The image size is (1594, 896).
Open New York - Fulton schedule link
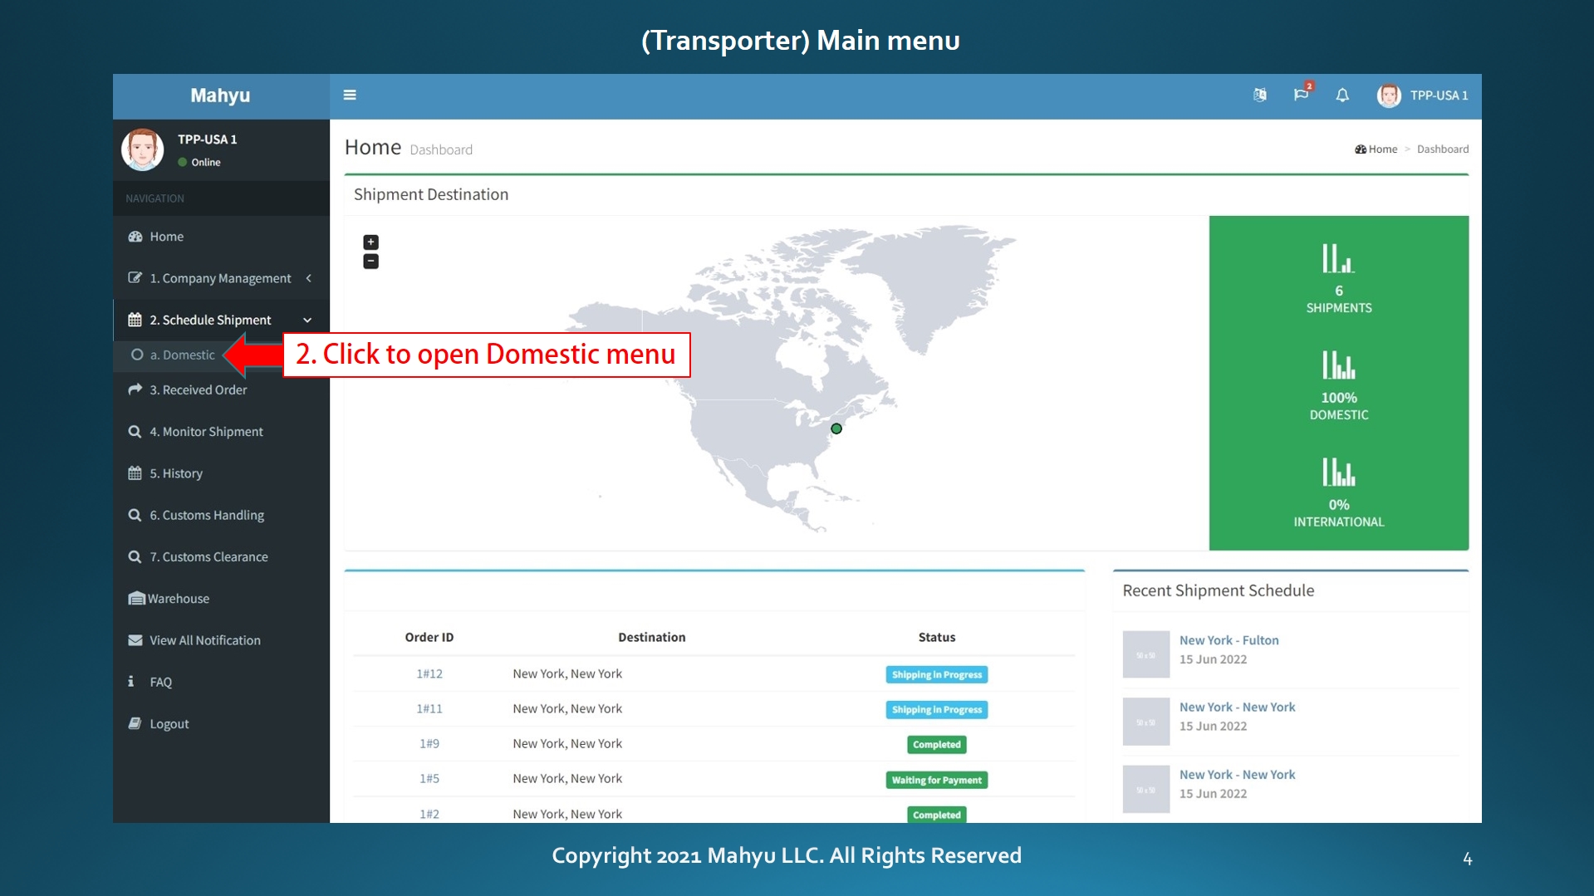click(x=1229, y=640)
